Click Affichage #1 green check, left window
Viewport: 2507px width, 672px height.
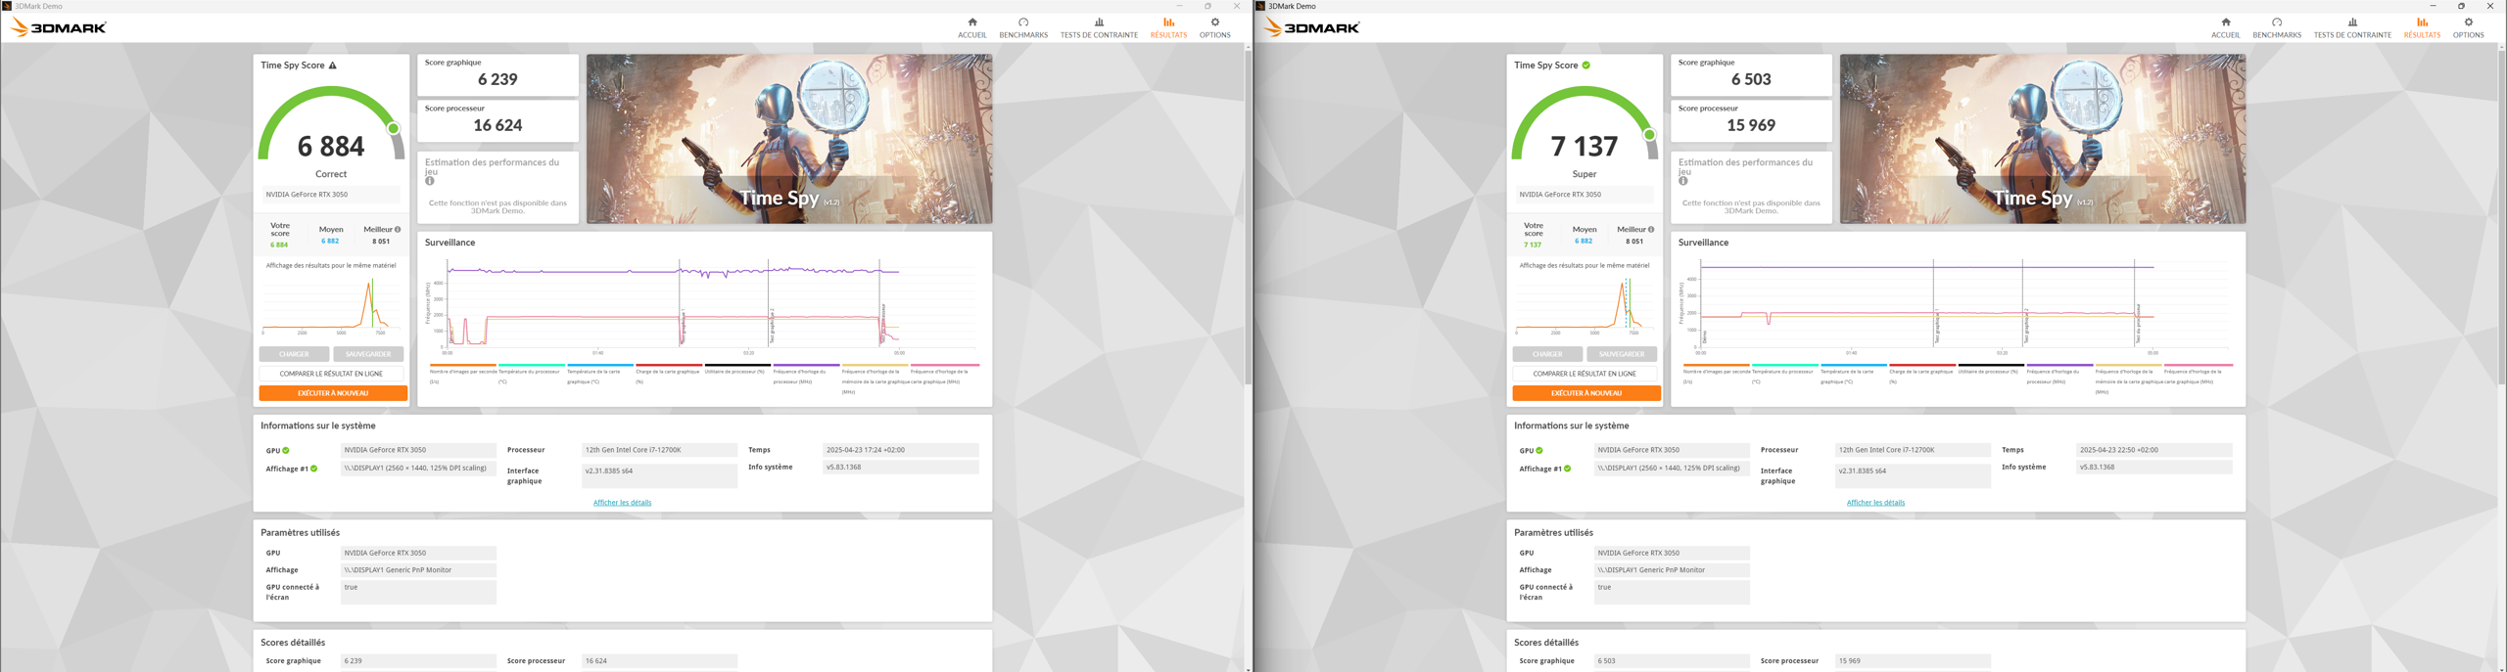(x=314, y=469)
